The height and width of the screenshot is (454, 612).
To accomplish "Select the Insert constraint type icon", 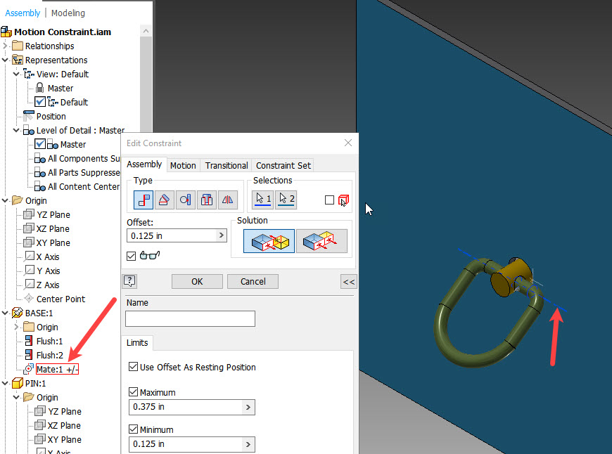I will coord(206,200).
